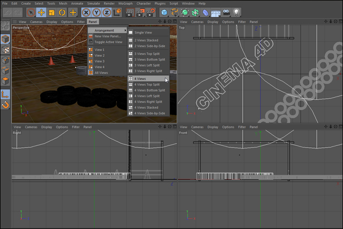Toggle Z axis lock

pyautogui.click(x=106, y=12)
